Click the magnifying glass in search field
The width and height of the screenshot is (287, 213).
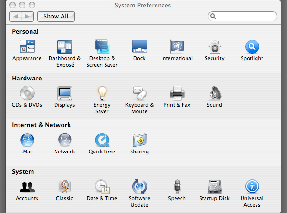pyautogui.click(x=213, y=16)
